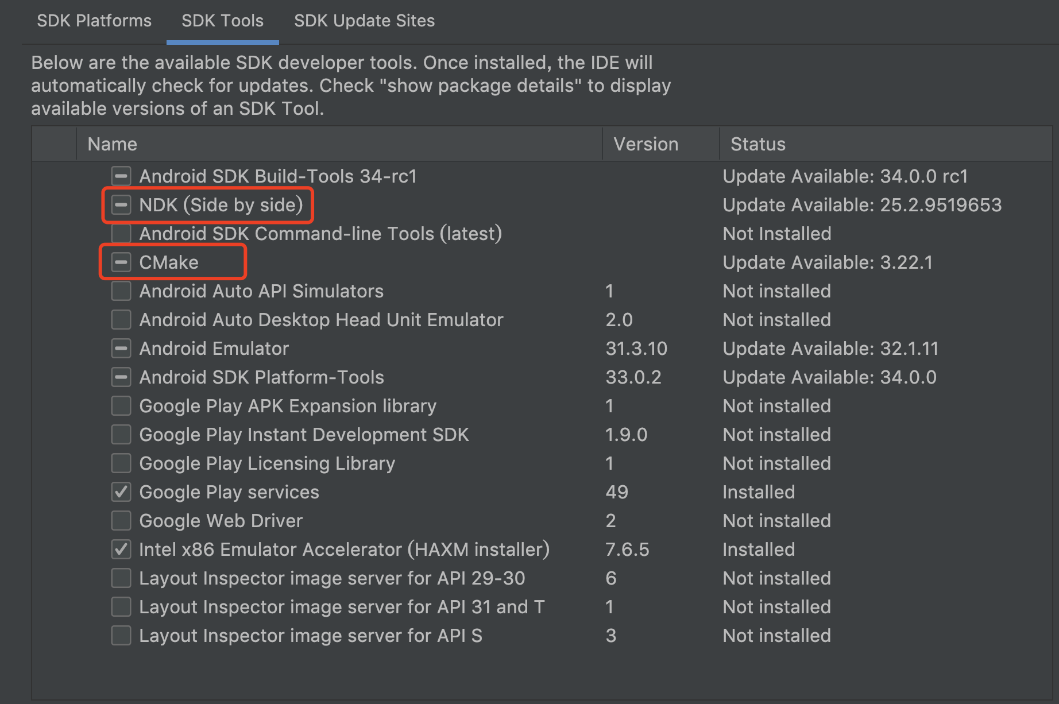This screenshot has height=704, width=1059.
Task: Toggle the NDK (Side by side) checkbox
Action: [x=121, y=205]
